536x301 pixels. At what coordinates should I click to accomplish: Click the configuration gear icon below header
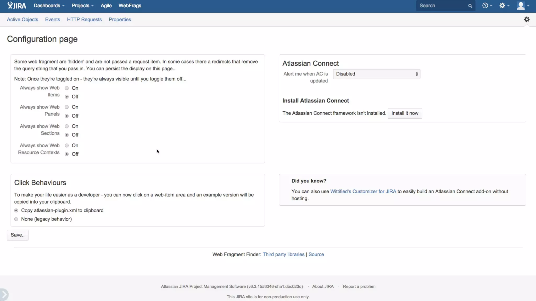click(x=527, y=19)
